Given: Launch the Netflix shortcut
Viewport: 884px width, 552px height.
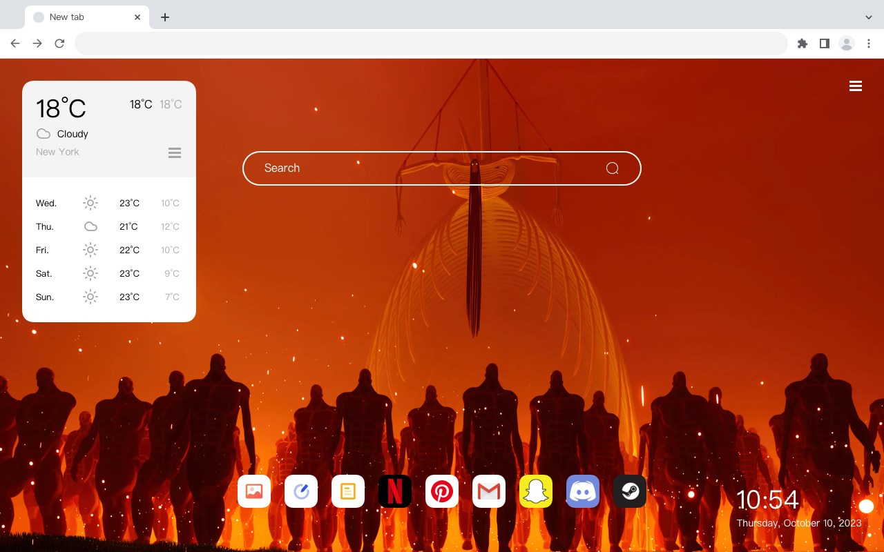Looking at the screenshot, I should tap(395, 491).
